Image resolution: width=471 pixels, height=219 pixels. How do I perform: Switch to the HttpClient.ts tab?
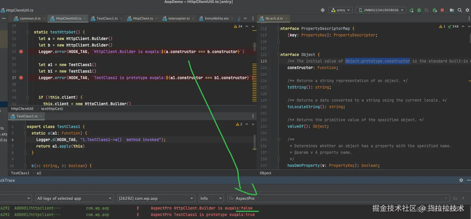(x=143, y=18)
